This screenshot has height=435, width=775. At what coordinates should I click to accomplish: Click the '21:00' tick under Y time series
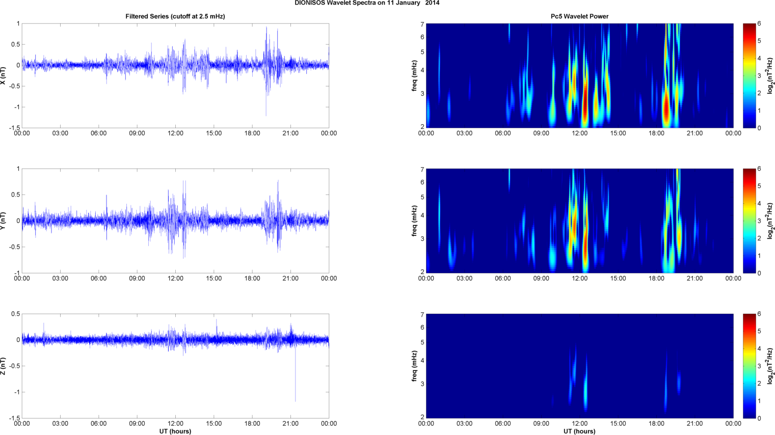pyautogui.click(x=290, y=279)
